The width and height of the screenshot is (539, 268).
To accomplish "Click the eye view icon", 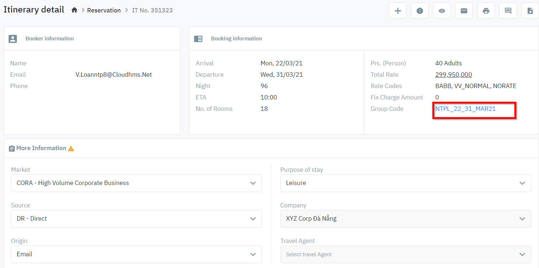I will [442, 11].
